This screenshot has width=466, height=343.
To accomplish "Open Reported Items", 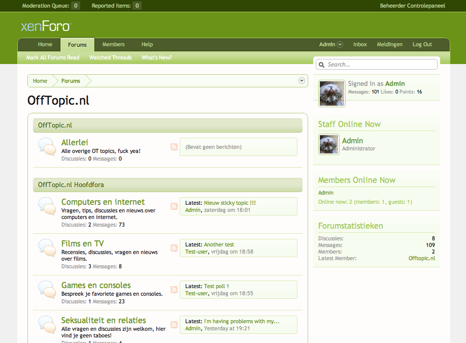I will point(116,6).
